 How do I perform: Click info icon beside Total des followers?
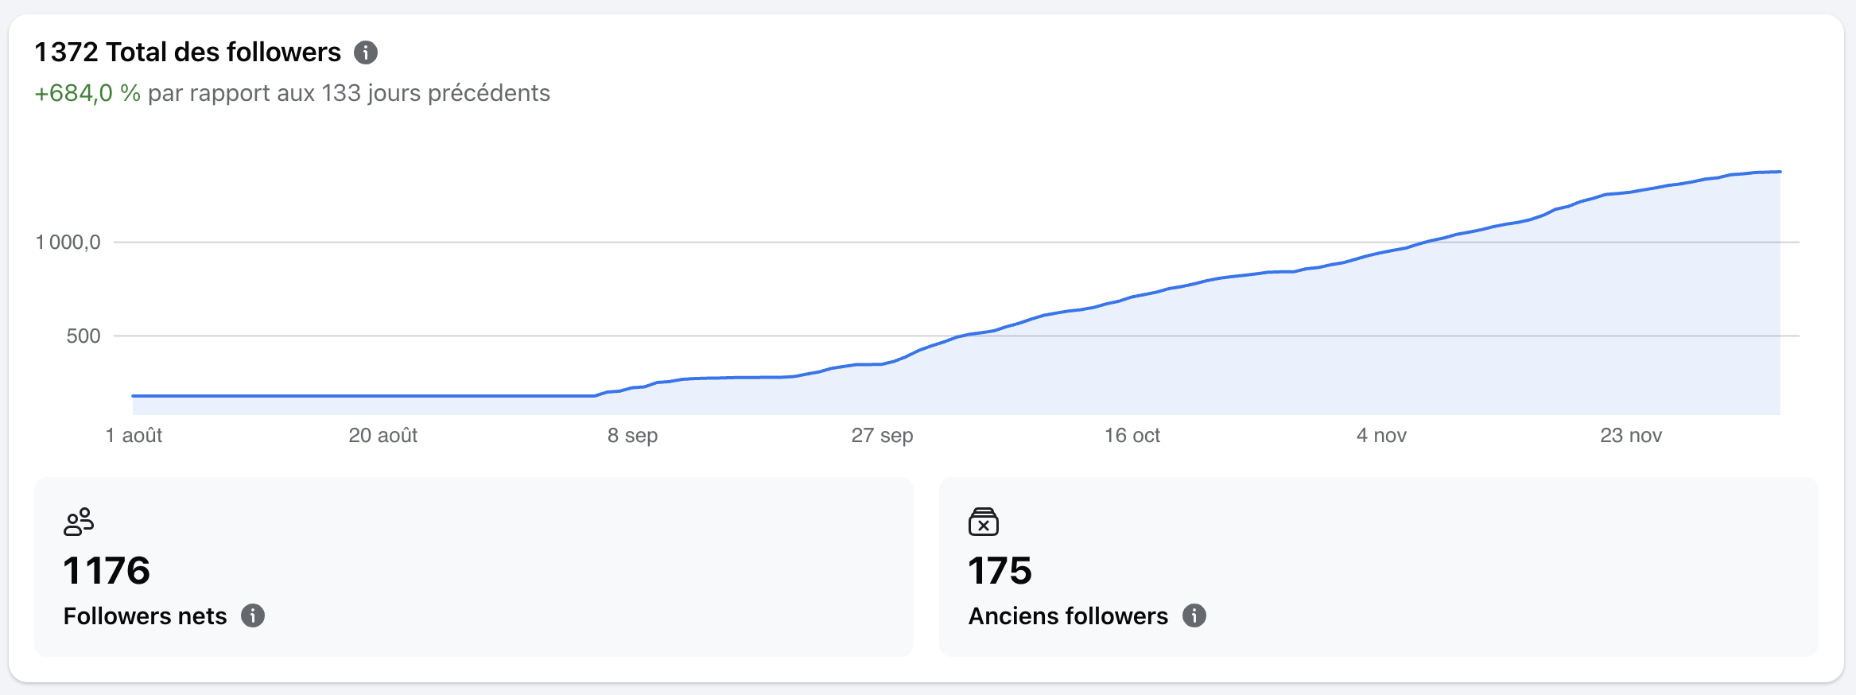366,52
